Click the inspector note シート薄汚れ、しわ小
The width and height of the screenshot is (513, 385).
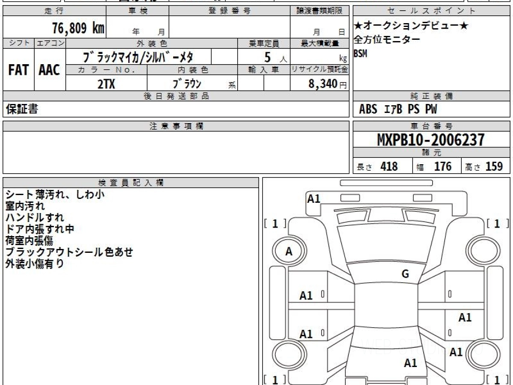click(x=55, y=195)
